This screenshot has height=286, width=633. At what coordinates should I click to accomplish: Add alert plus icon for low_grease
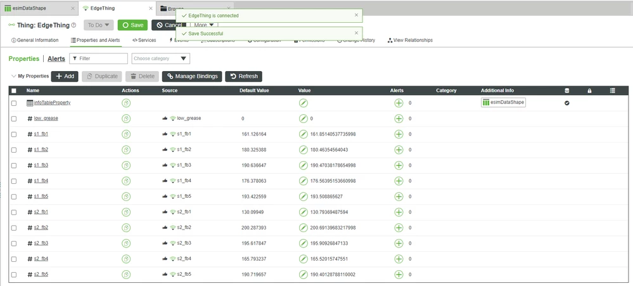(x=399, y=119)
